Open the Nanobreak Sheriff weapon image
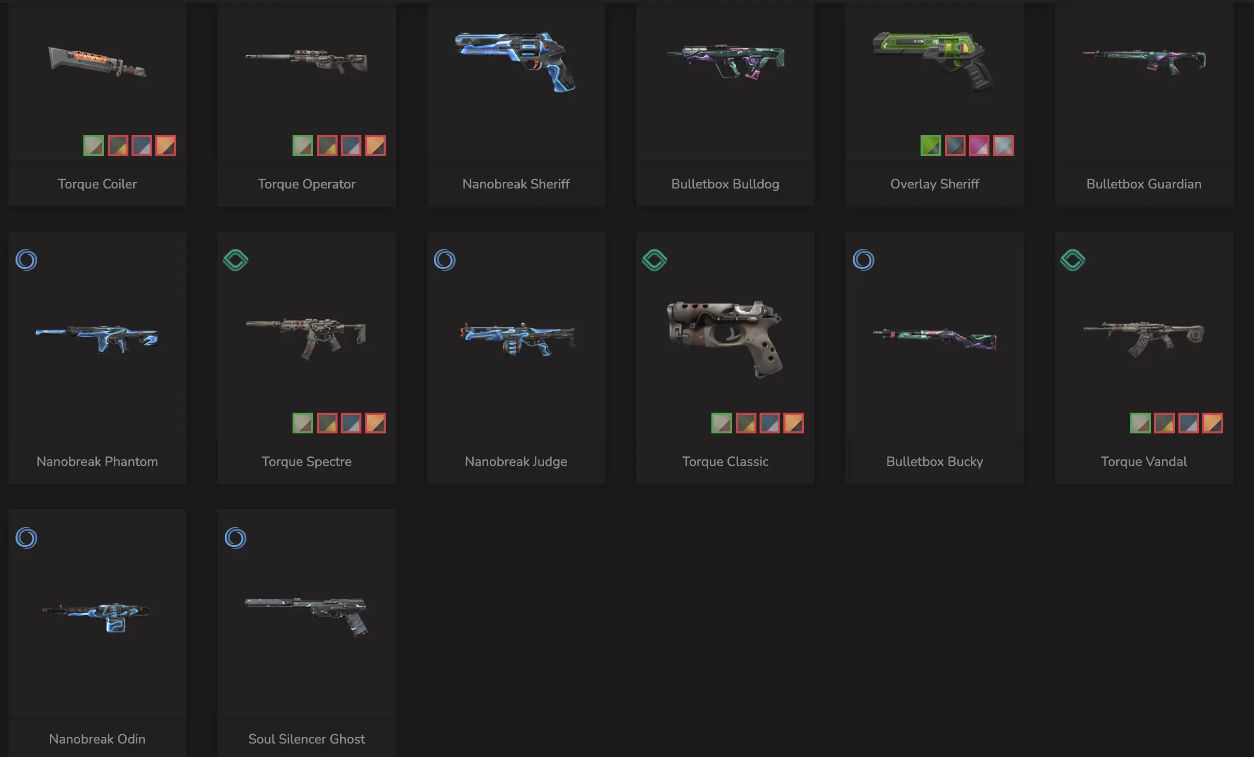This screenshot has width=1254, height=757. (516, 62)
